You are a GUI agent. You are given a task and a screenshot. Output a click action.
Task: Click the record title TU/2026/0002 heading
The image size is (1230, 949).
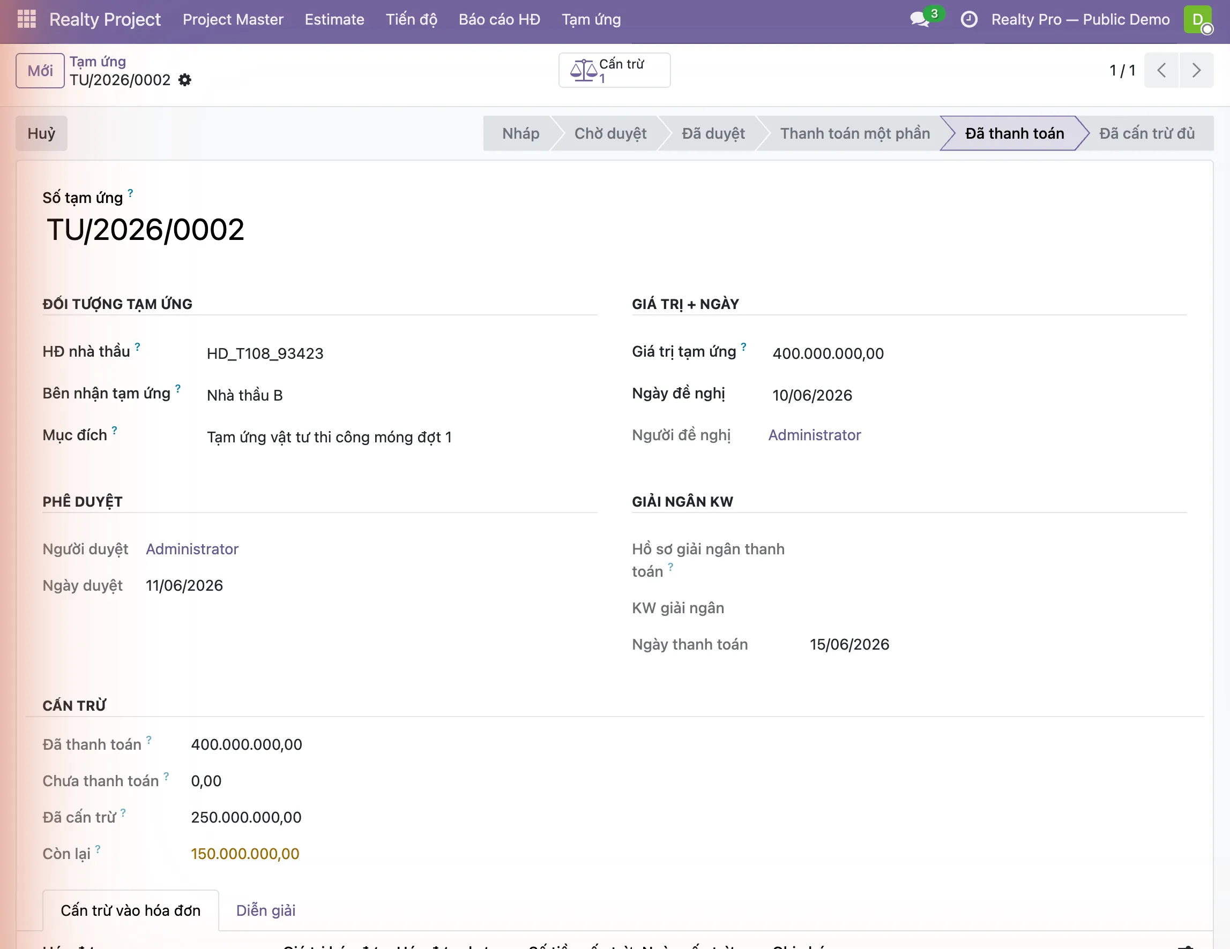[145, 230]
